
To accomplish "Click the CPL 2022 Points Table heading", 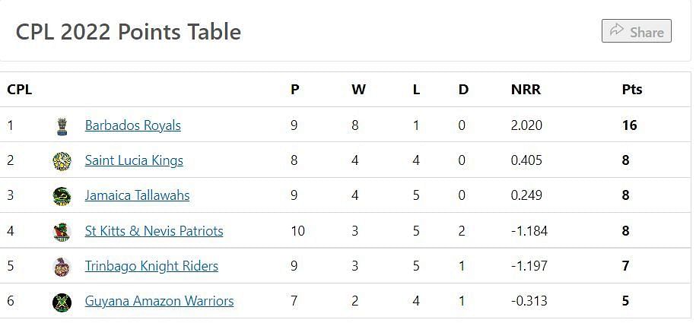I will [129, 32].
